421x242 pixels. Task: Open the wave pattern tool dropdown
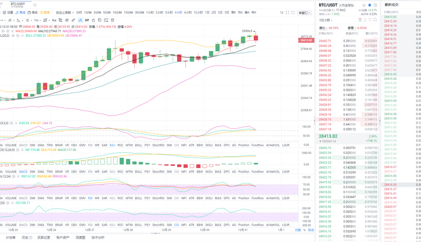tap(37, 20)
